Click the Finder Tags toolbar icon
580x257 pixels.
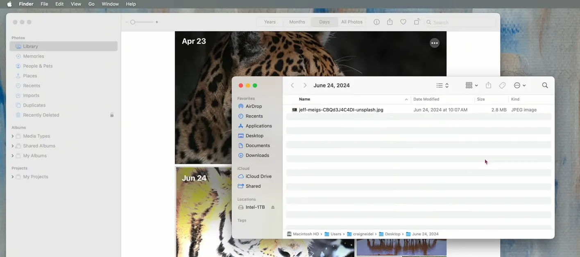coord(502,85)
